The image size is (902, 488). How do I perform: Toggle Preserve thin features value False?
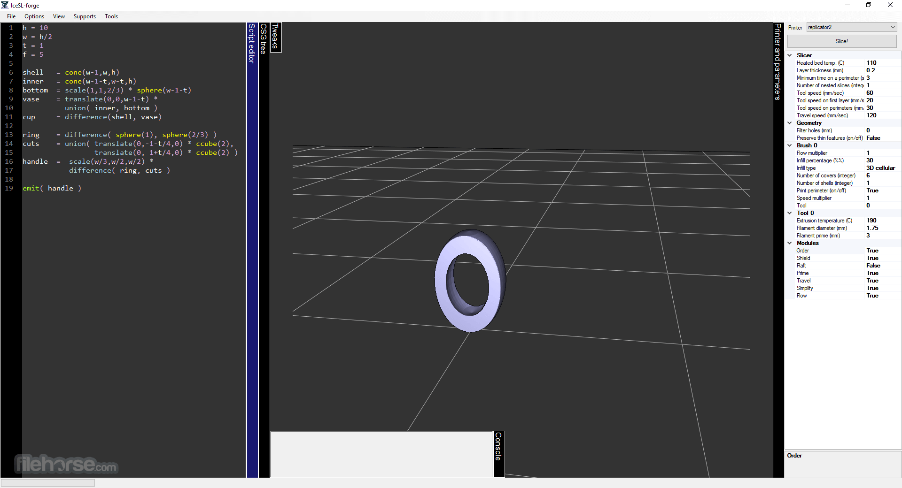point(873,138)
